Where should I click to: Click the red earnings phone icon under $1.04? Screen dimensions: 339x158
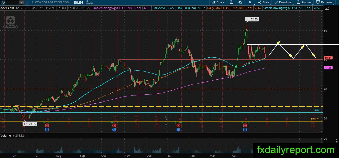[x=178, y=126]
